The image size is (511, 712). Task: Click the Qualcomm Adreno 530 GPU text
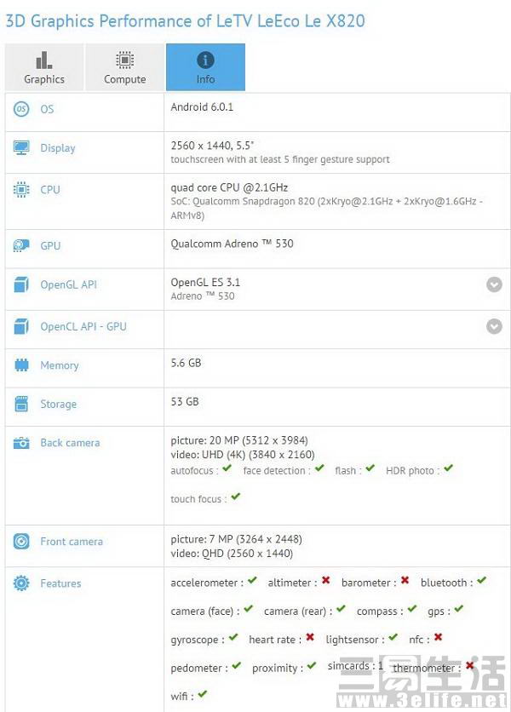[x=232, y=244]
